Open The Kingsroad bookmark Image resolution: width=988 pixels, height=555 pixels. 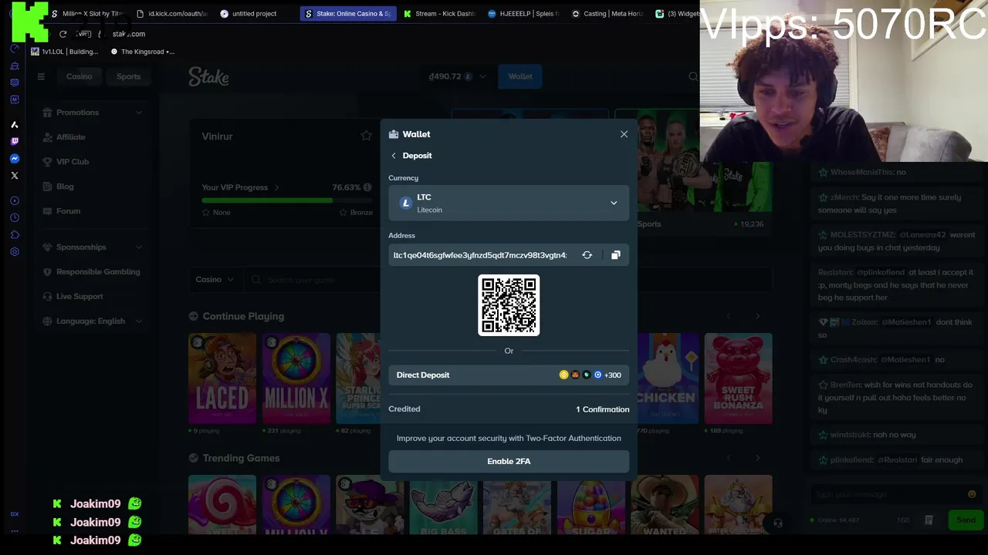point(143,52)
